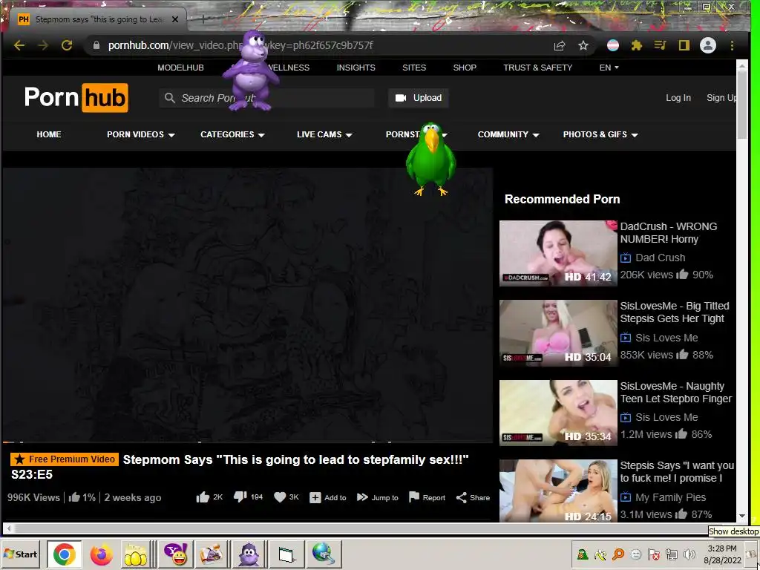Go back using Chrome's back arrow
Viewport: 760px width, 570px height.
19,45
